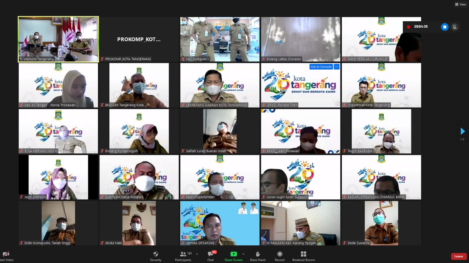Select SEKRETARIS DAERAH KOTA TANGERANG video tile
The width and height of the screenshot is (469, 263).
pyautogui.click(x=220, y=85)
